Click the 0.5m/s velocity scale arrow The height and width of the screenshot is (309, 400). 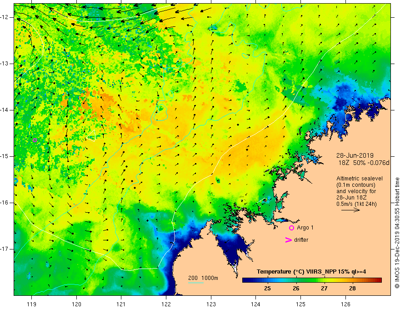350,210
